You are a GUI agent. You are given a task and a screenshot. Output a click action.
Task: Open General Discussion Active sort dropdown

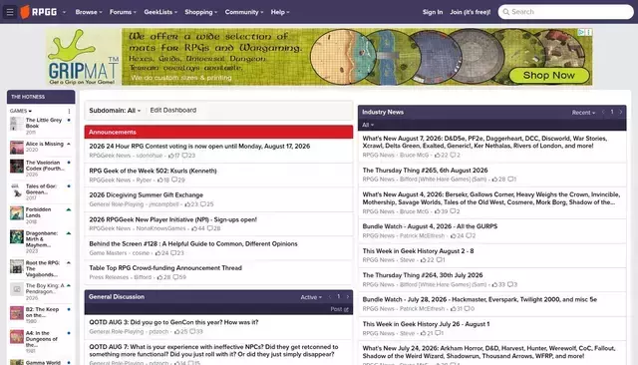pos(311,297)
